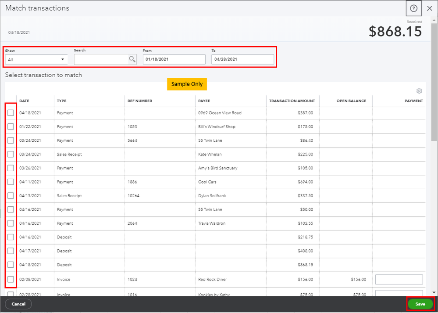
Task: Select the Bill's Windsurf Shop payment checkbox
Action: tap(11, 127)
